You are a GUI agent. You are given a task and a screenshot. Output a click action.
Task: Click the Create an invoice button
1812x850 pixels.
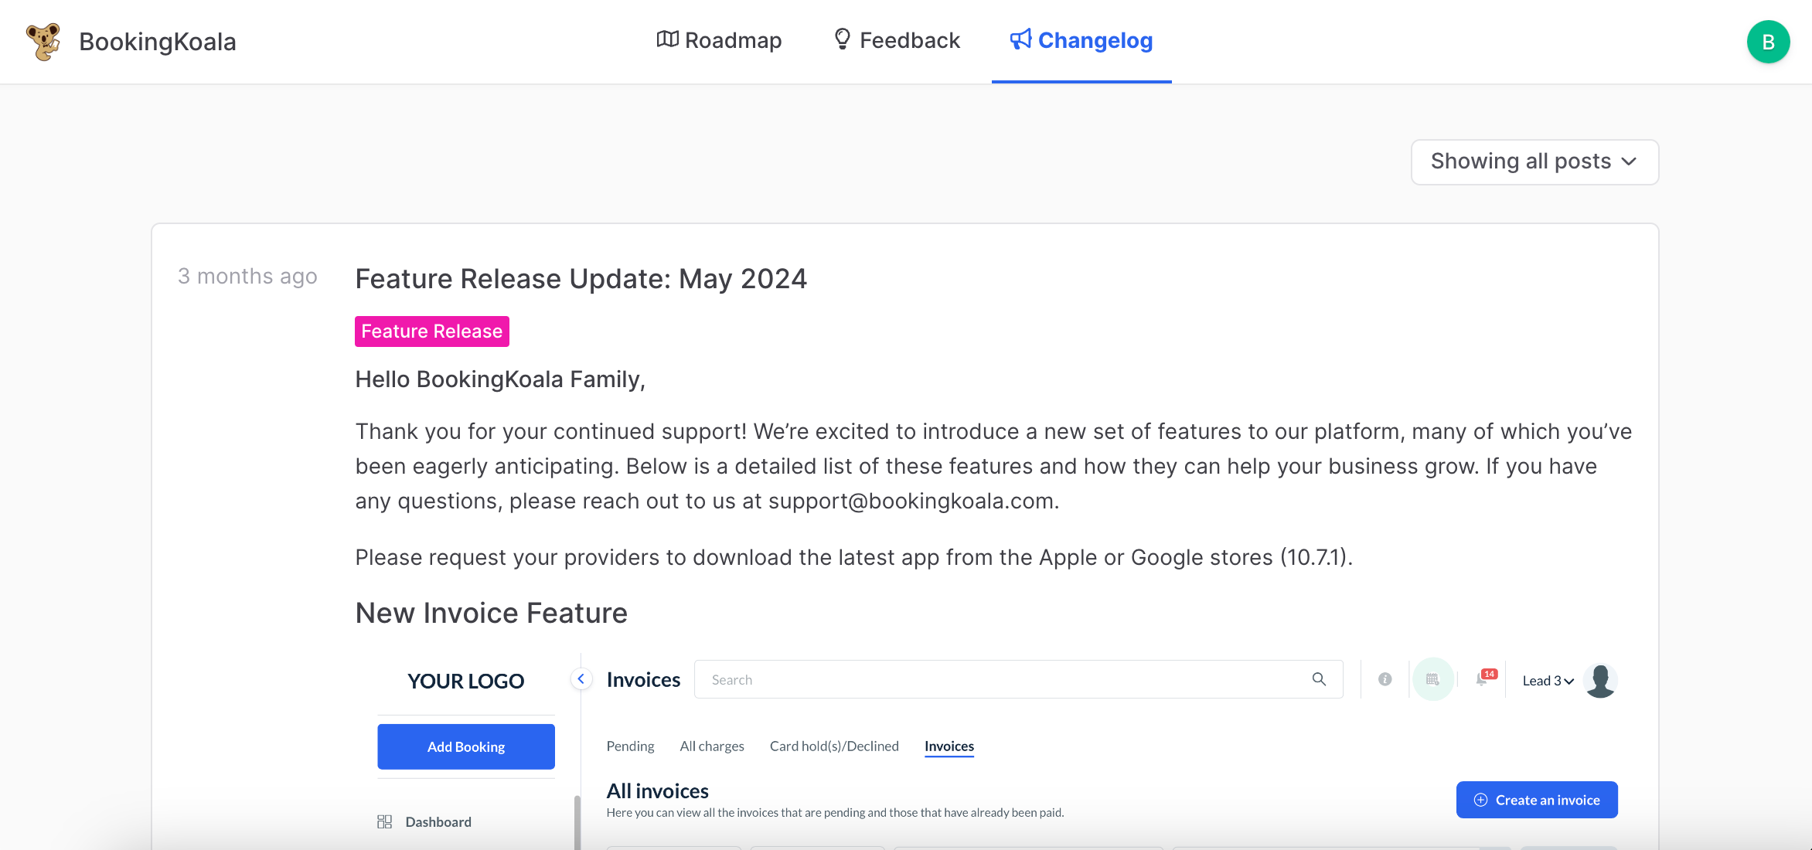click(x=1536, y=800)
